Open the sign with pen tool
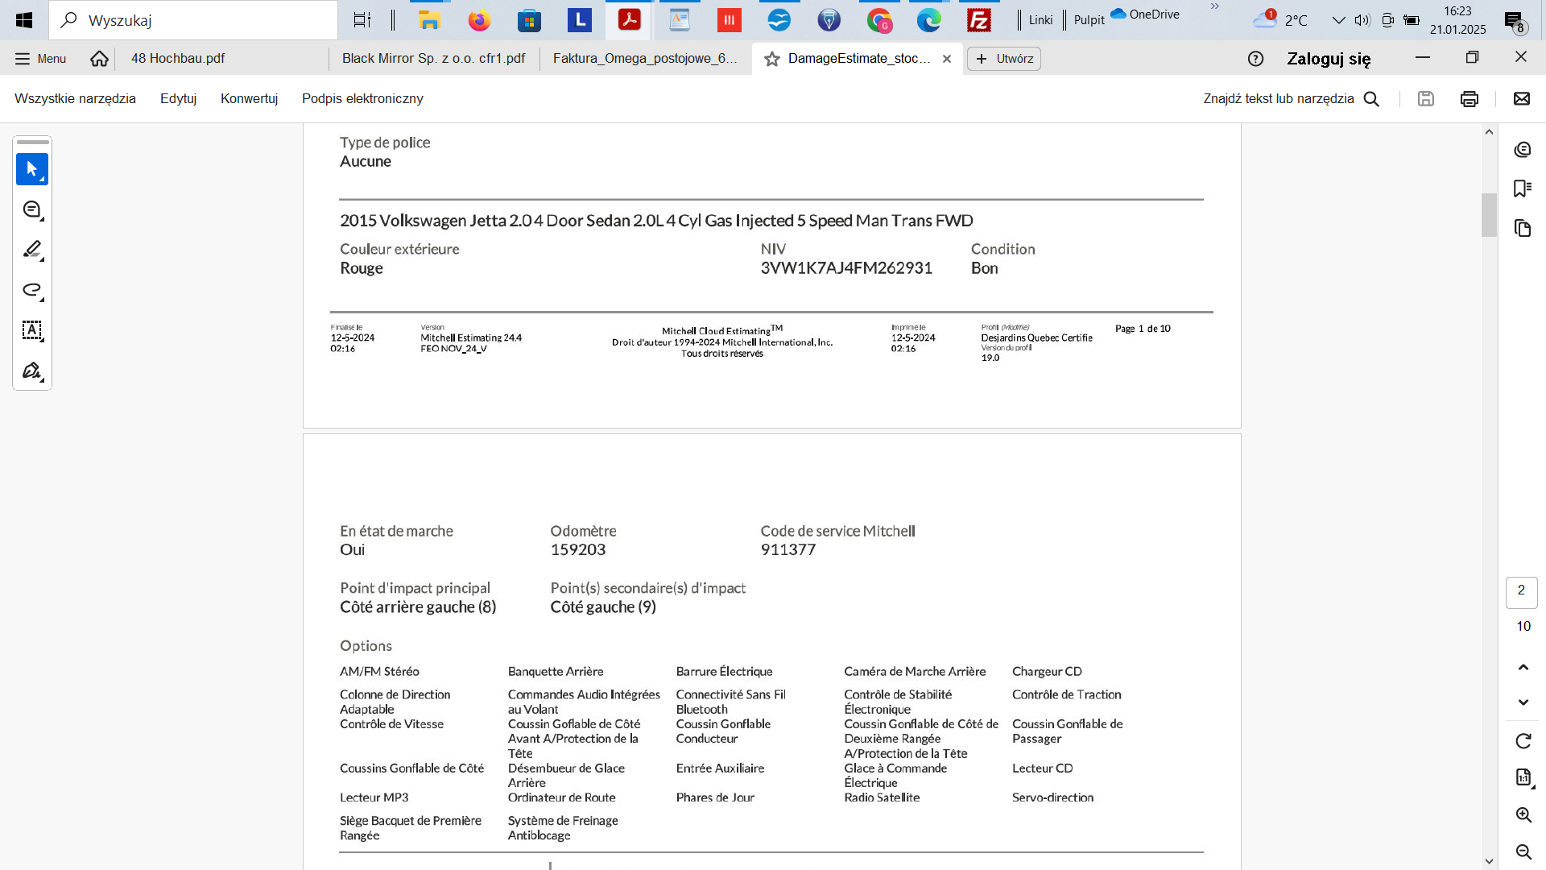The width and height of the screenshot is (1546, 870). pos(32,371)
